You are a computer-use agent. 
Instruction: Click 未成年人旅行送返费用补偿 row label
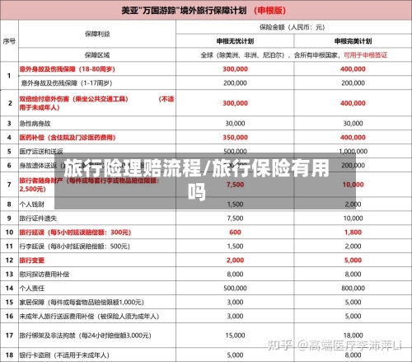[x=89, y=317]
